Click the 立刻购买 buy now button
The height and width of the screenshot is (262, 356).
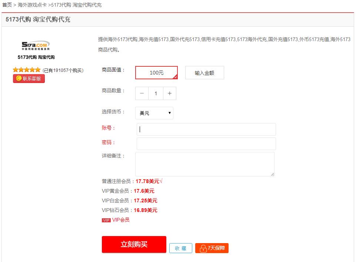tap(134, 244)
